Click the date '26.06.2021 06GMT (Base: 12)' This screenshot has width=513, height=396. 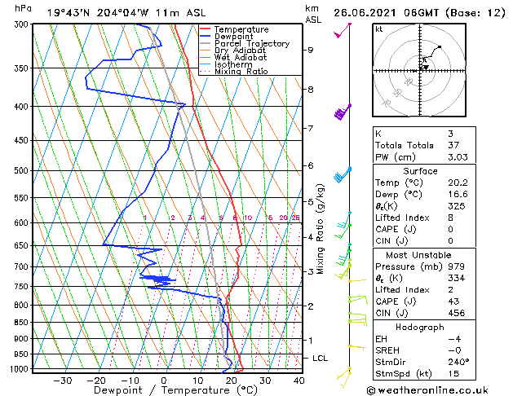pyautogui.click(x=419, y=13)
